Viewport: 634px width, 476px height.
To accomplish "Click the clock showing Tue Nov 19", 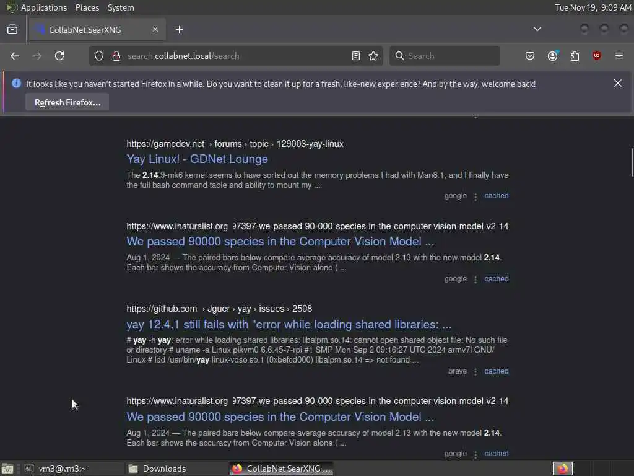I will (593, 7).
